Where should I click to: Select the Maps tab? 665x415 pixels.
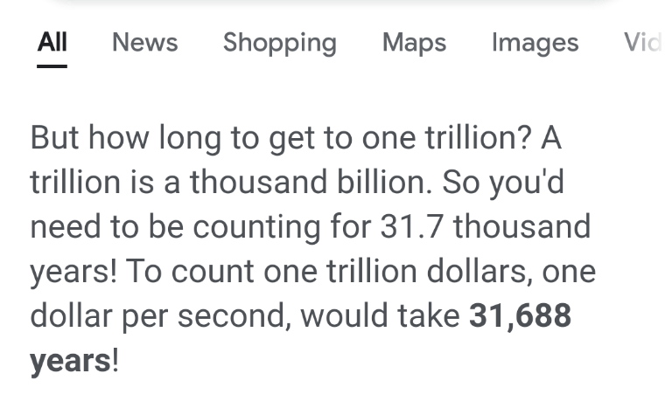(x=415, y=43)
